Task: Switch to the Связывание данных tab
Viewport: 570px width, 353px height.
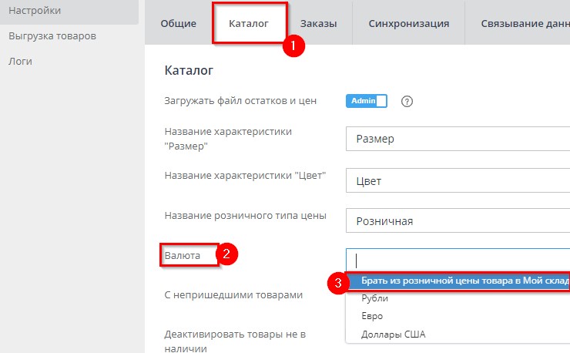Action: (524, 24)
